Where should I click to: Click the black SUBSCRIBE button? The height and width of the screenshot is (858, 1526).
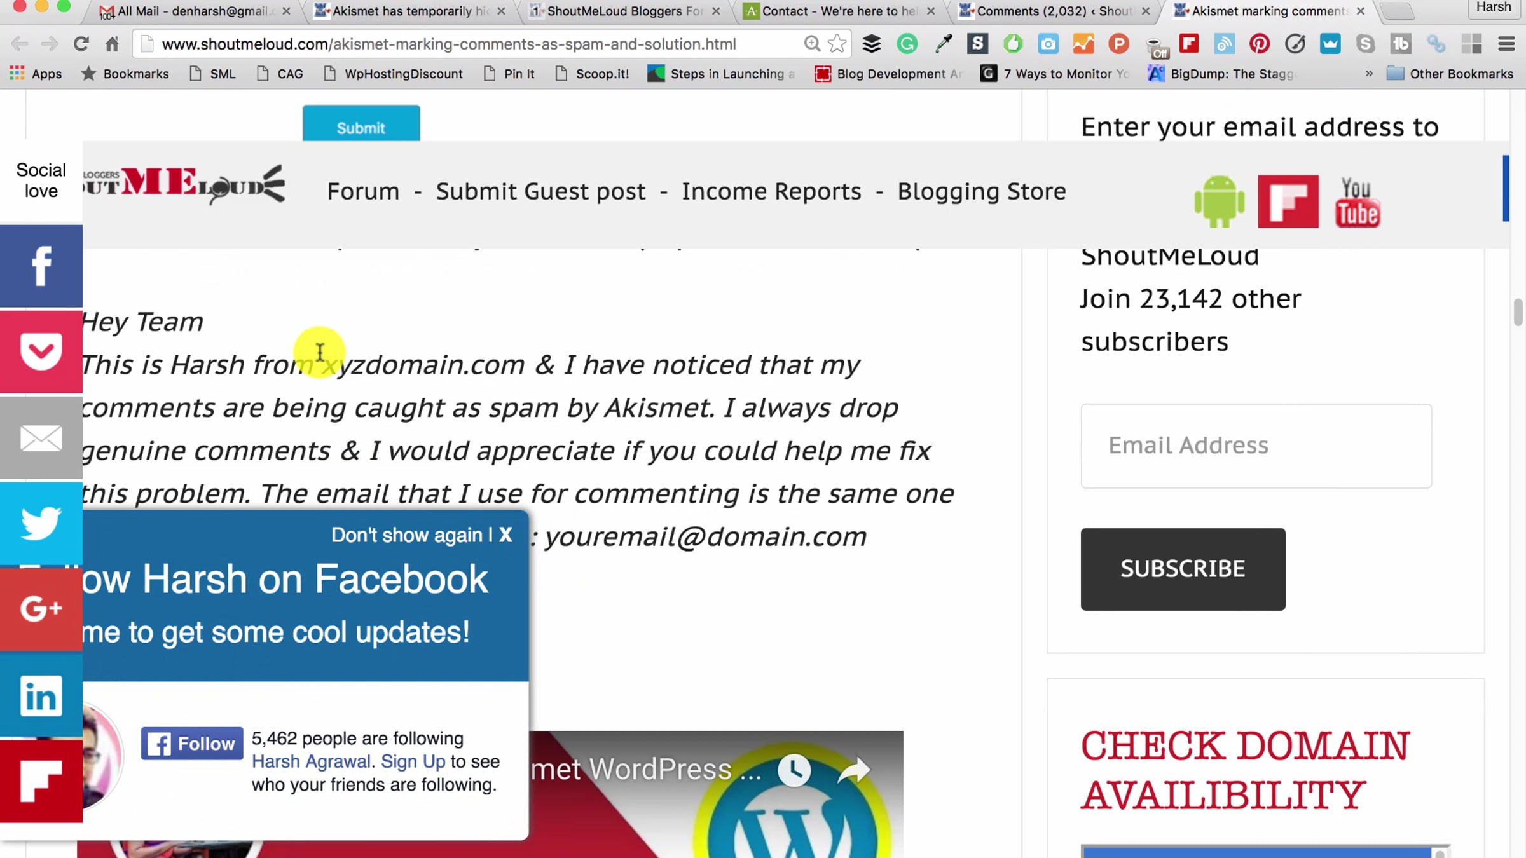tap(1183, 569)
